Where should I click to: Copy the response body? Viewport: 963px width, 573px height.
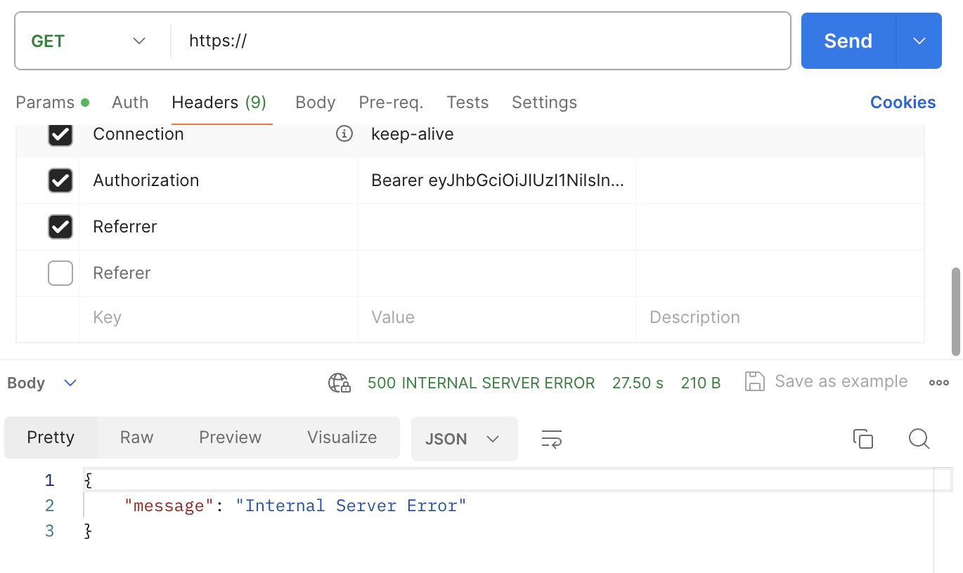pos(863,438)
